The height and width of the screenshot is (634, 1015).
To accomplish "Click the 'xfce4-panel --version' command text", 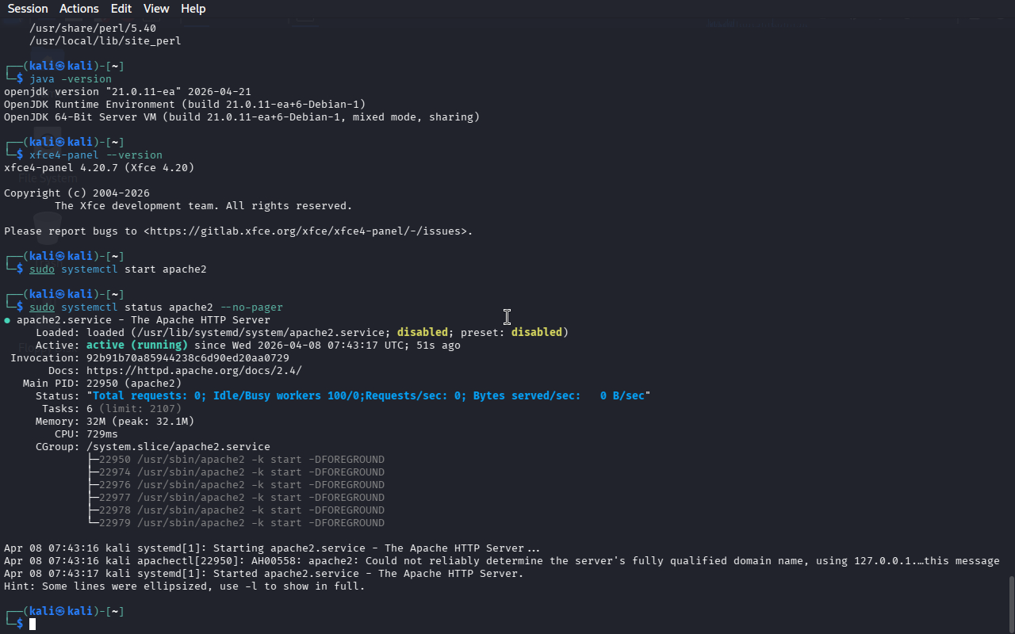I will click(96, 155).
